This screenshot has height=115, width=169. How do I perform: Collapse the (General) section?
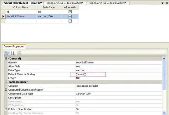6,58
